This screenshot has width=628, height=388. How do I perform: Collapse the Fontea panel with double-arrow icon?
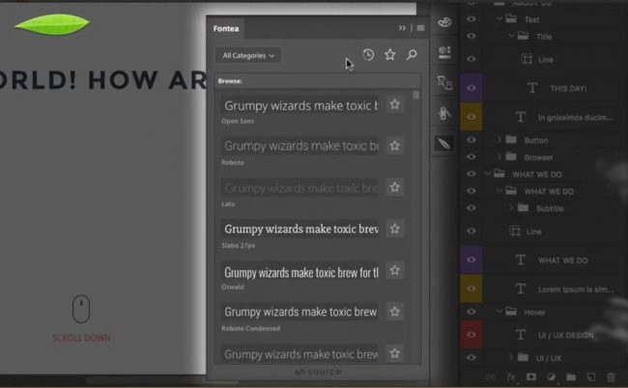(402, 28)
